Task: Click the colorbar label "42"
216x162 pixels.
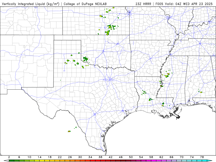Action: (x=110, y=157)
